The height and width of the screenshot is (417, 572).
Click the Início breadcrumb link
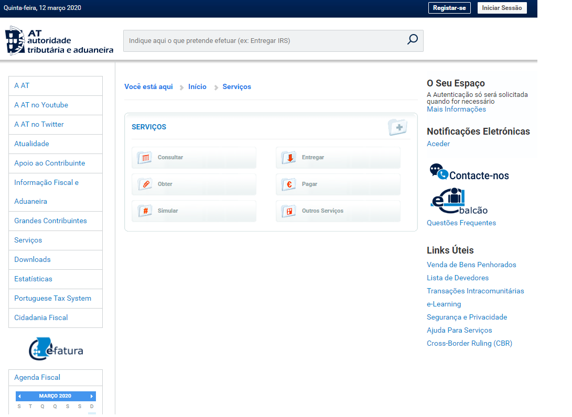pos(197,86)
